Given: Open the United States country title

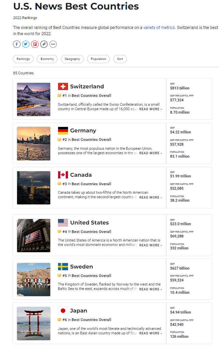Looking at the screenshot, I should [89, 223].
